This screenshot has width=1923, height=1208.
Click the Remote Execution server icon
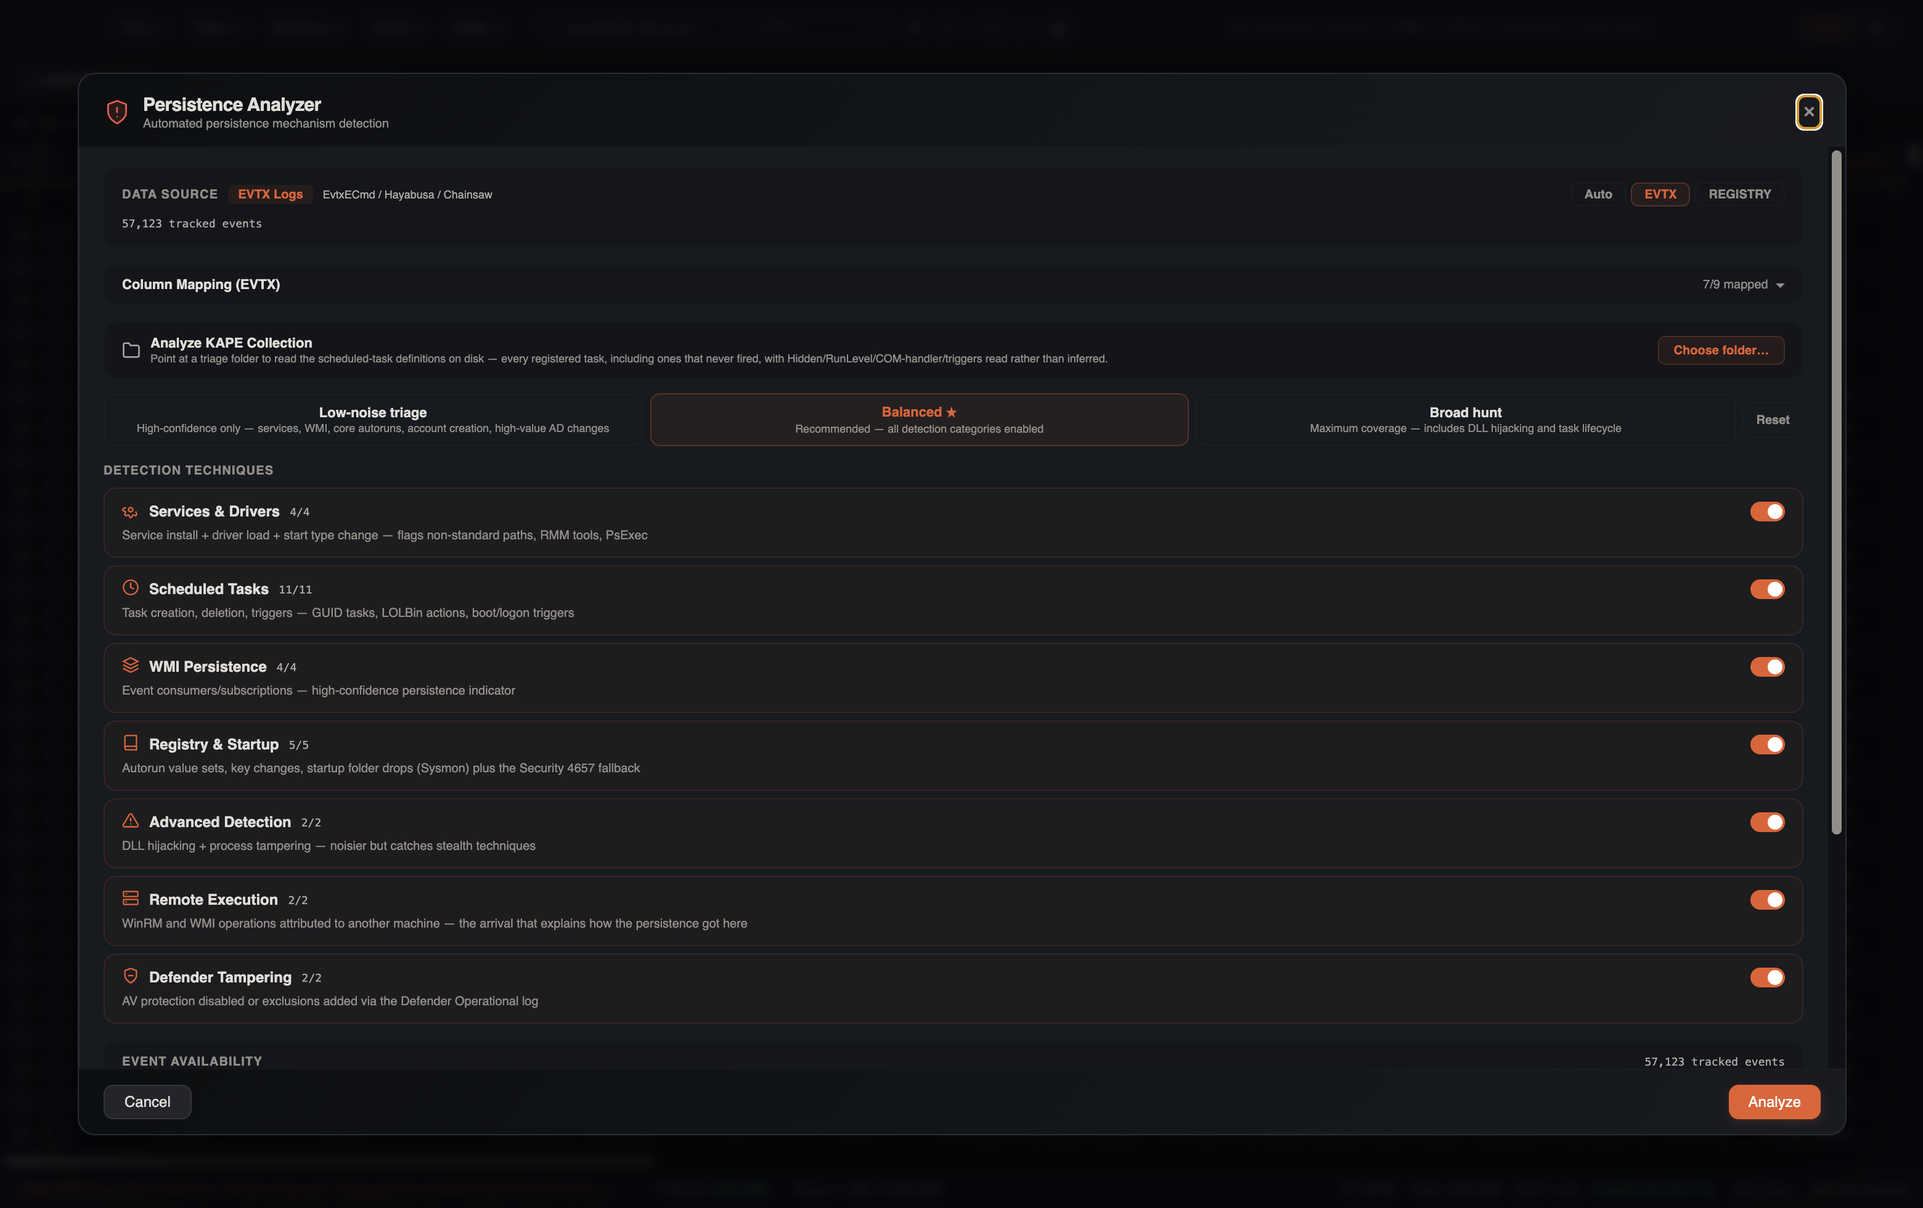point(130,898)
